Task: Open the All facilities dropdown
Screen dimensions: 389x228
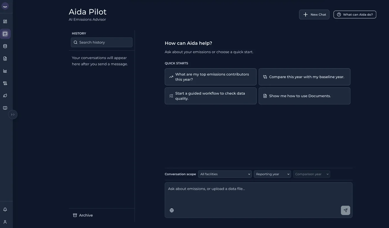Action: (225, 174)
